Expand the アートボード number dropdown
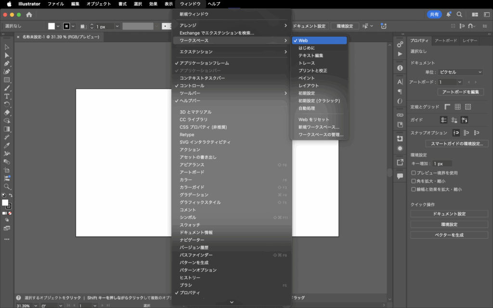Viewport: 493px width, 308px height. point(460,82)
